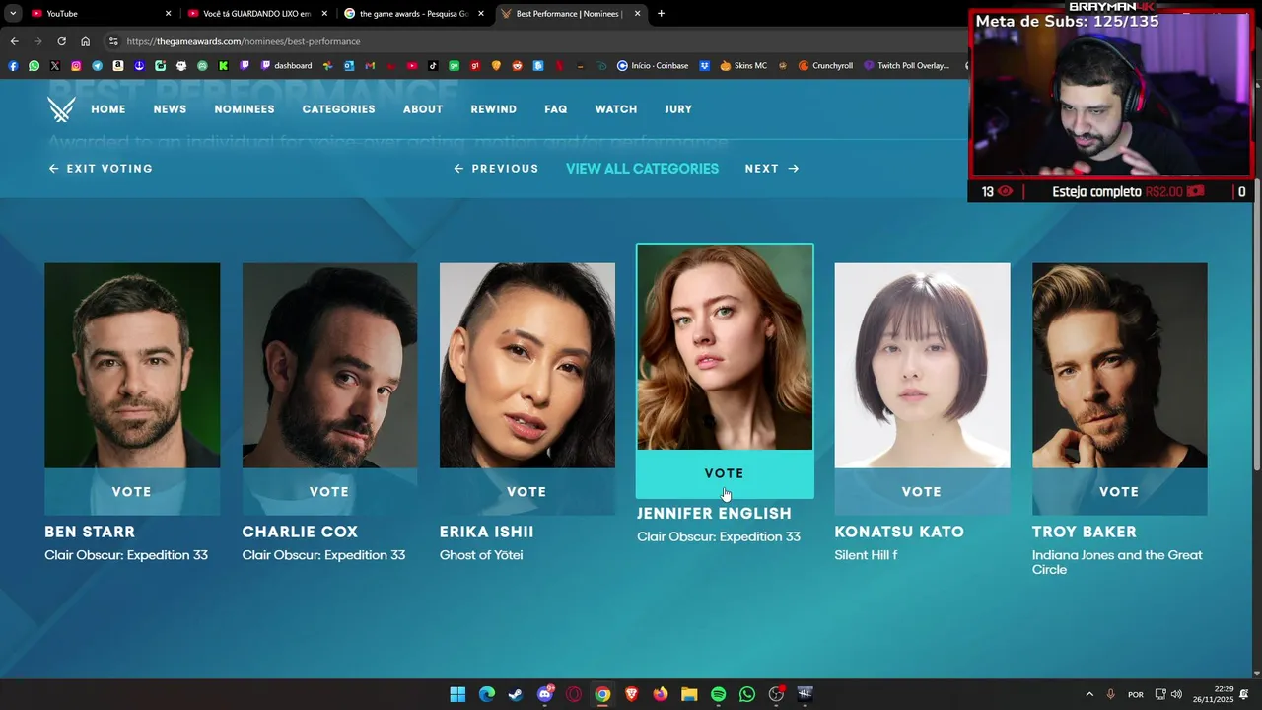1262x710 pixels.
Task: Open the Skins MC bookmark
Action: coord(743,66)
